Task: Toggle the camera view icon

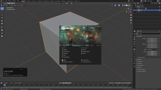Action: 131,20
